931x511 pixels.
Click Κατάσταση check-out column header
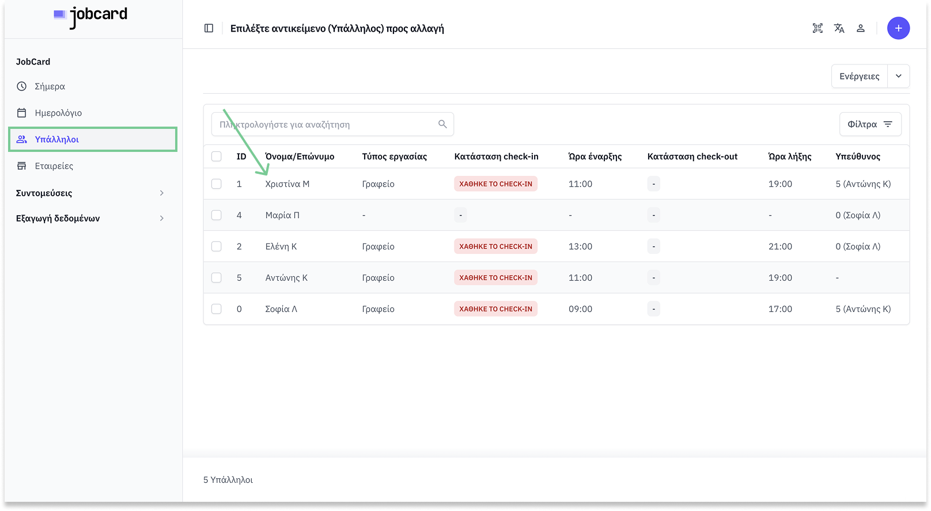[692, 157]
